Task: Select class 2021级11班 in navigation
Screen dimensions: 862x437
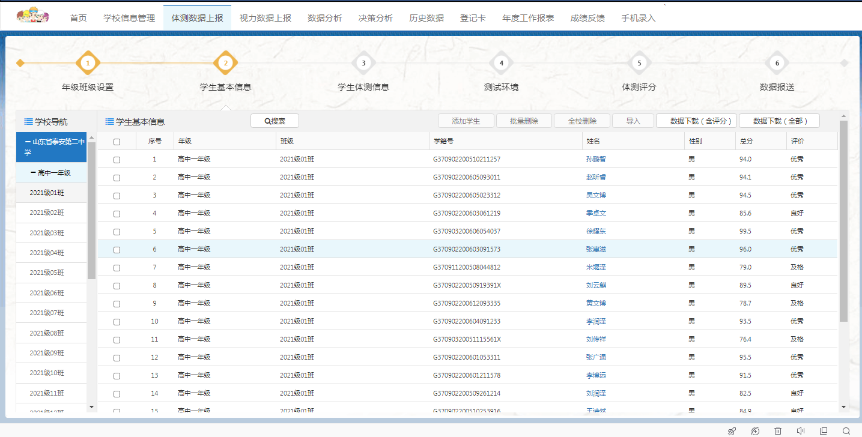Action: pos(52,393)
